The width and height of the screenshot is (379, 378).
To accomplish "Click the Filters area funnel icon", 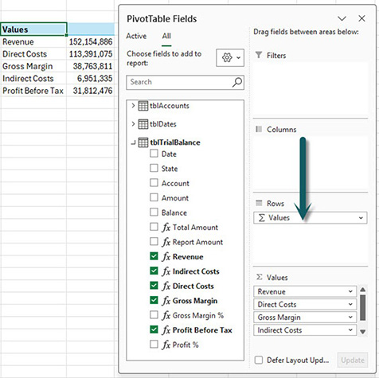I will [259, 55].
